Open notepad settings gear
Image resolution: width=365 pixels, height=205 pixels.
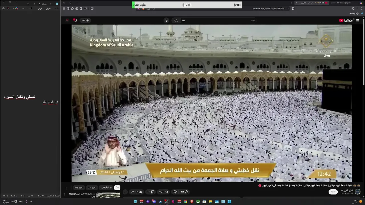[3, 8]
